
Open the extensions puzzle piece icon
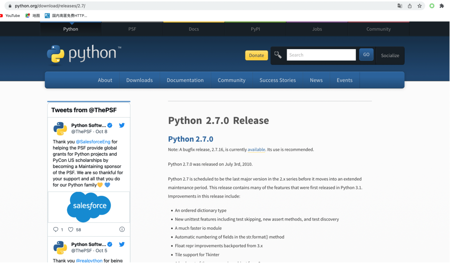(x=442, y=6)
